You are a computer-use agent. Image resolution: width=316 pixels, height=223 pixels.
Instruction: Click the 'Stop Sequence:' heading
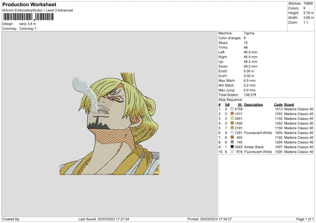coord(230,99)
